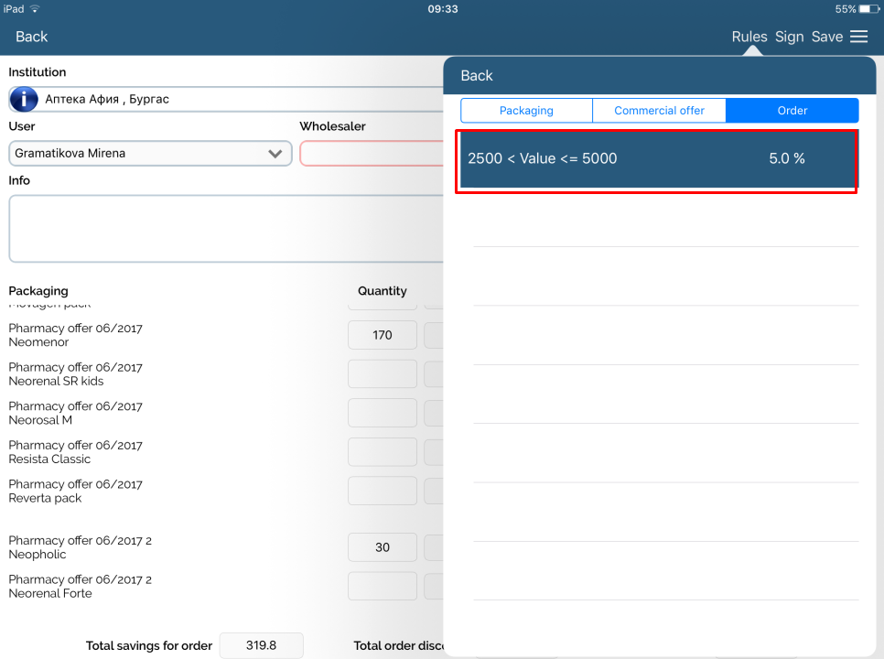The image size is (884, 659).
Task: Click the Wholesaler input field
Action: (371, 154)
